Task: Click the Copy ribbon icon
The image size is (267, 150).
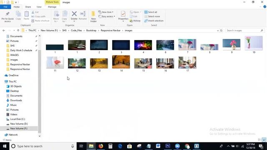Action: tap(18, 14)
